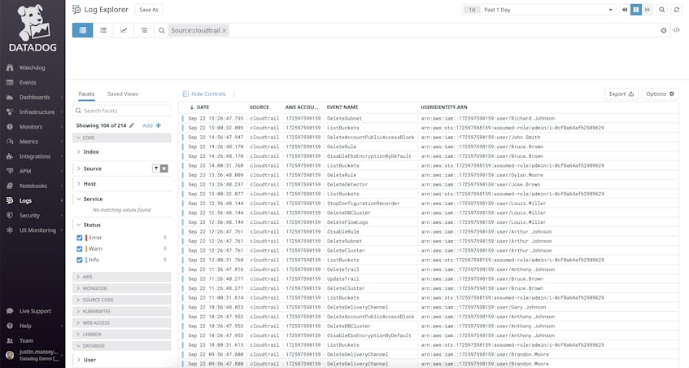Viewport: 689px width, 368px height.
Task: Expand the MONGODB facet group
Action: pyautogui.click(x=122, y=288)
